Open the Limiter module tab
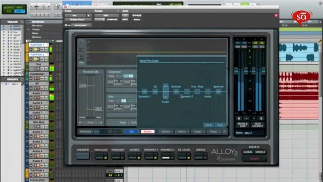This screenshot has height=182, width=323. 199,156
